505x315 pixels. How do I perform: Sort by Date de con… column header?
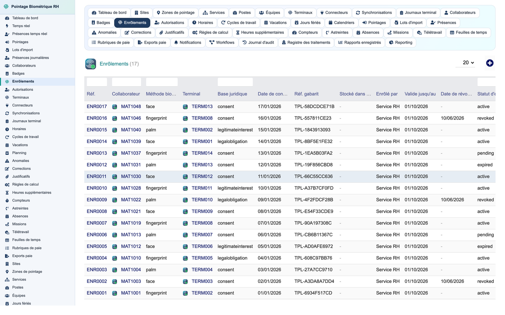pos(273,94)
